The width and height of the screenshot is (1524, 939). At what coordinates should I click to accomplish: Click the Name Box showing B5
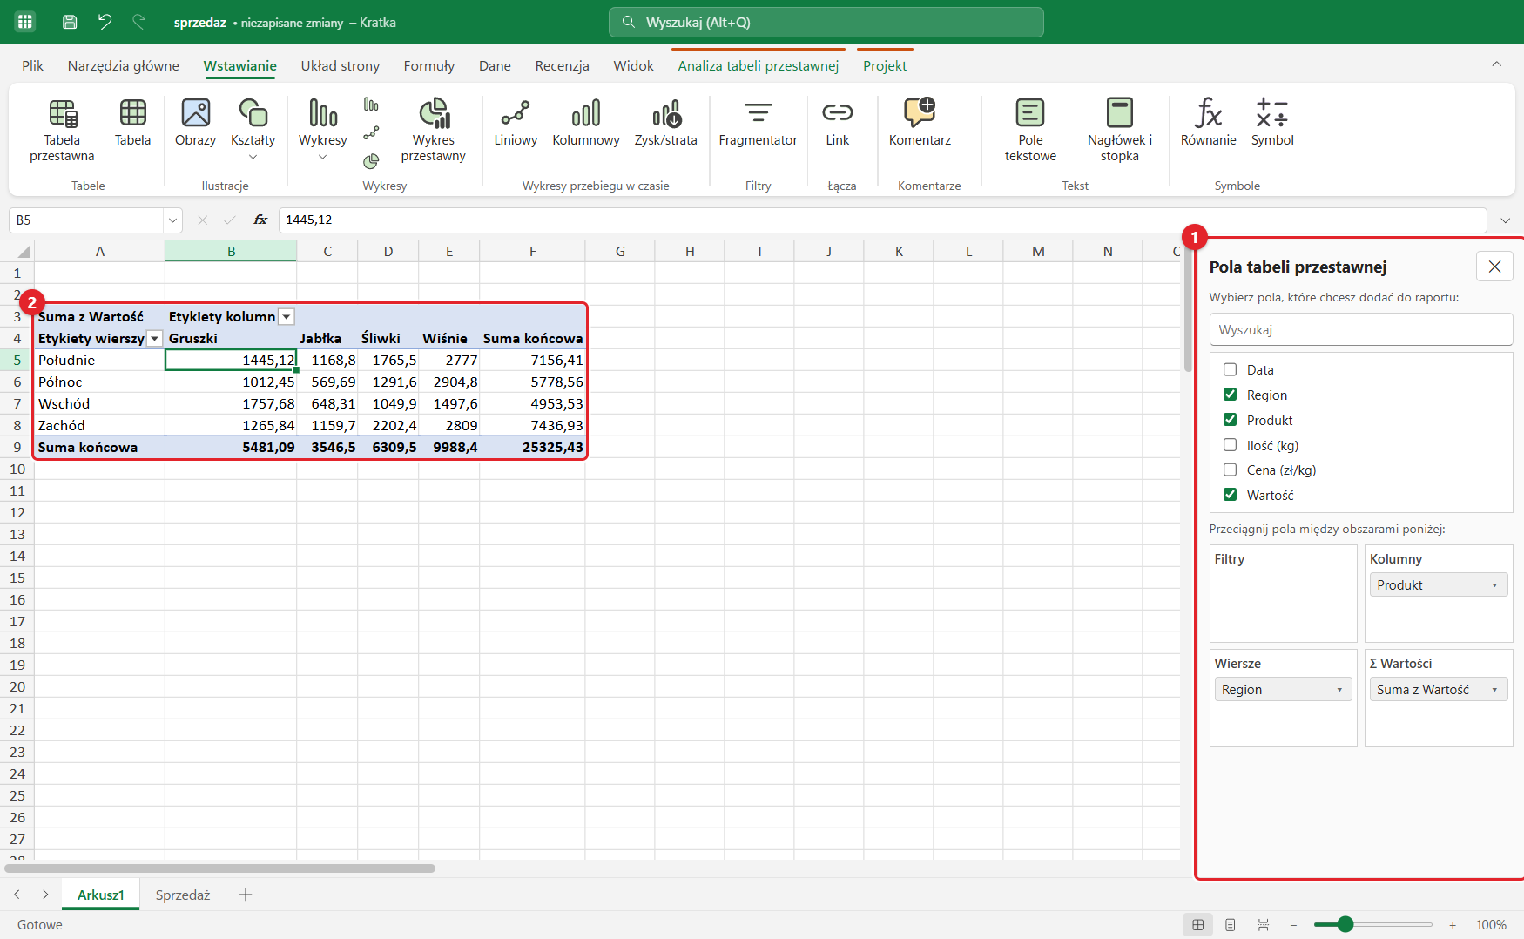pyautogui.click(x=87, y=220)
